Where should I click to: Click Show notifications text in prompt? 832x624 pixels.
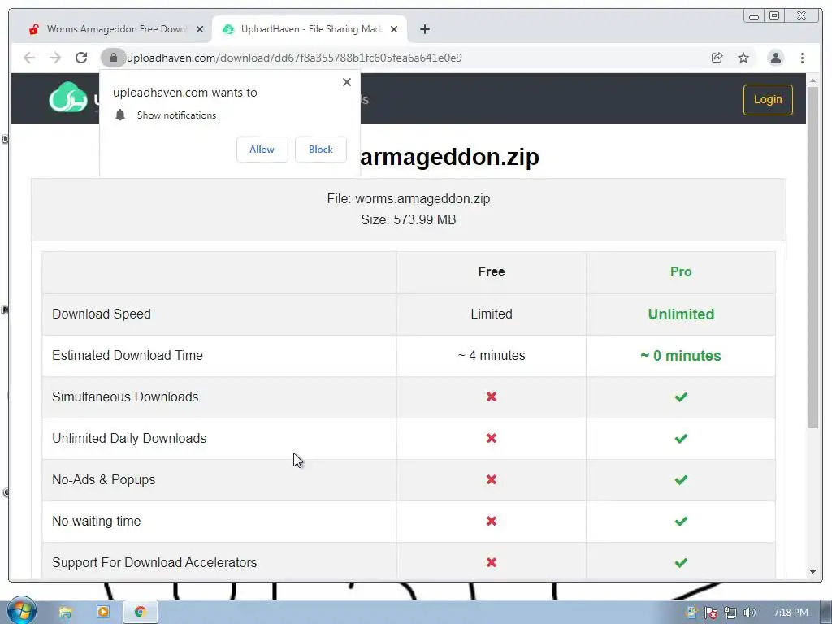tap(176, 115)
